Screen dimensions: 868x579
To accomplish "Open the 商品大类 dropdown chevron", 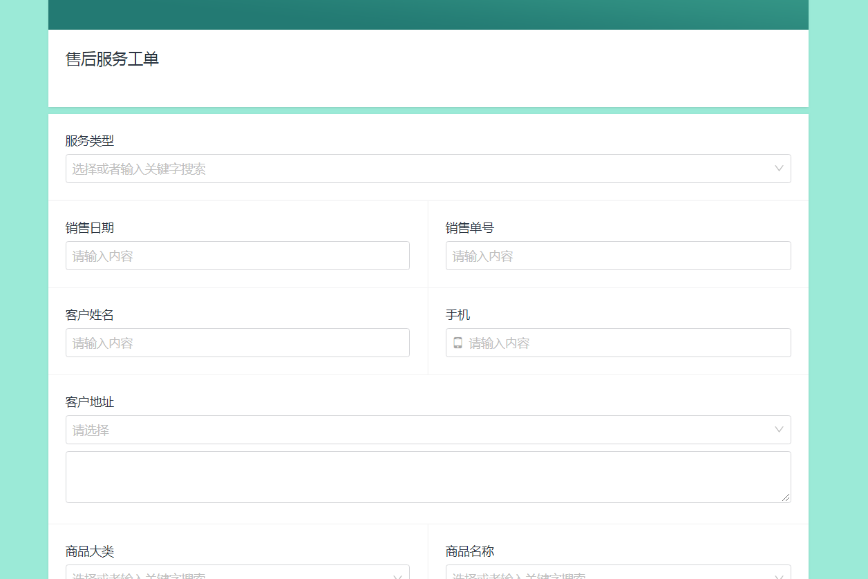I will pyautogui.click(x=397, y=577).
